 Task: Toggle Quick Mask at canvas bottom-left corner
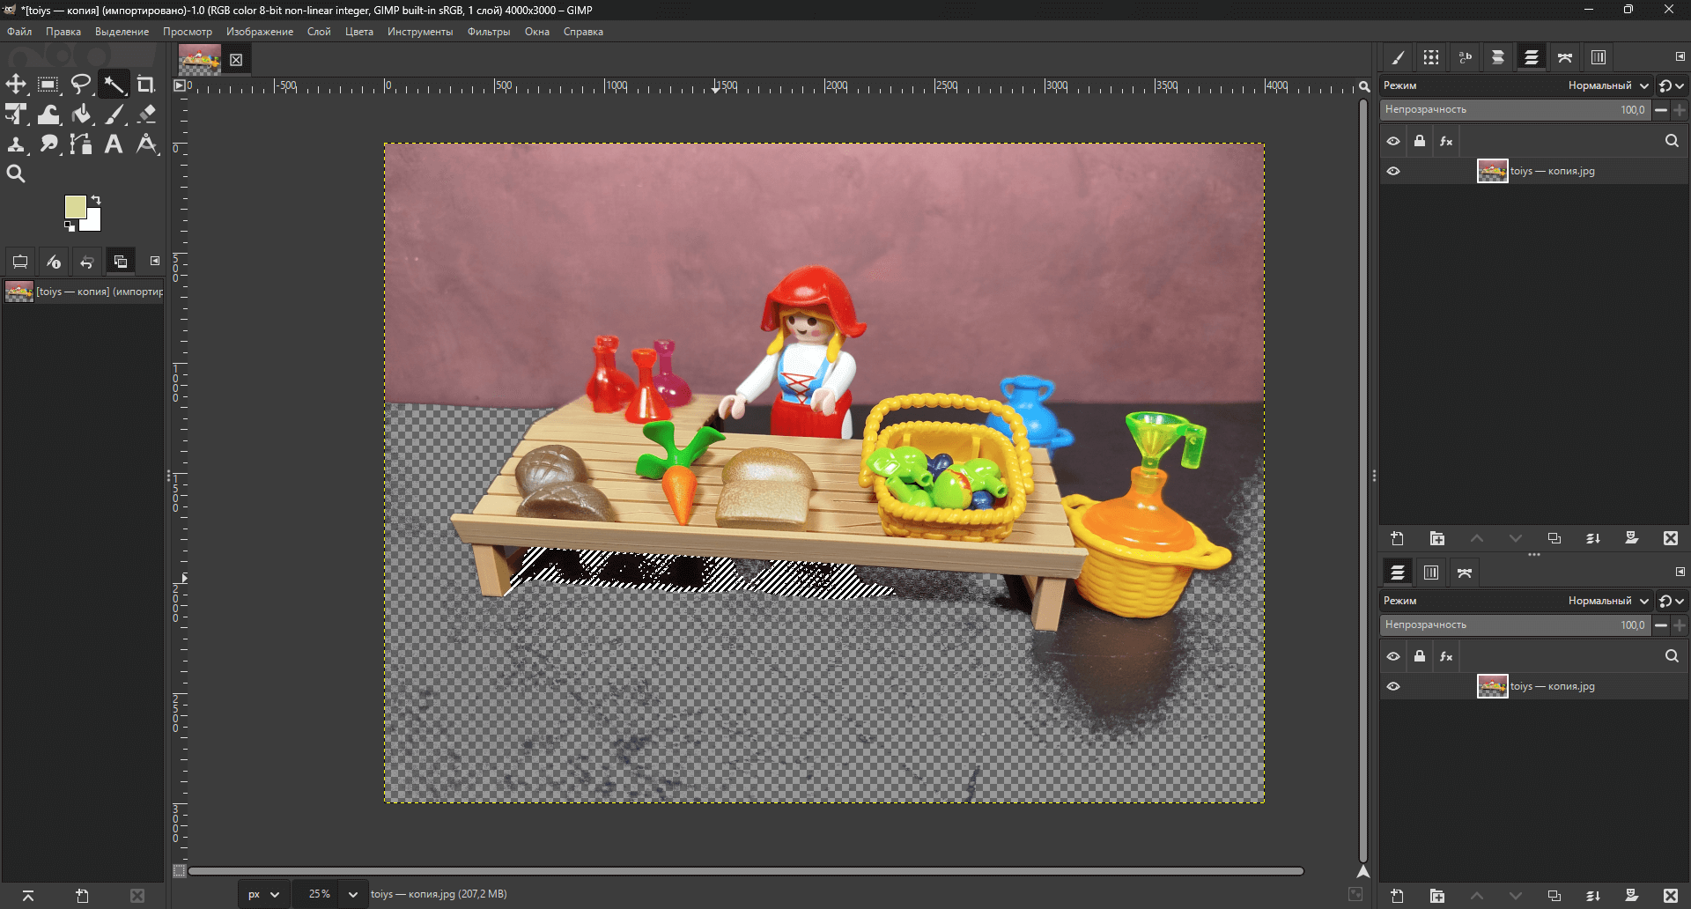tap(179, 871)
